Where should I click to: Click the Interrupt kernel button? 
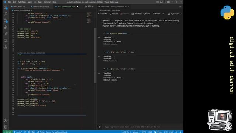tap(125, 14)
